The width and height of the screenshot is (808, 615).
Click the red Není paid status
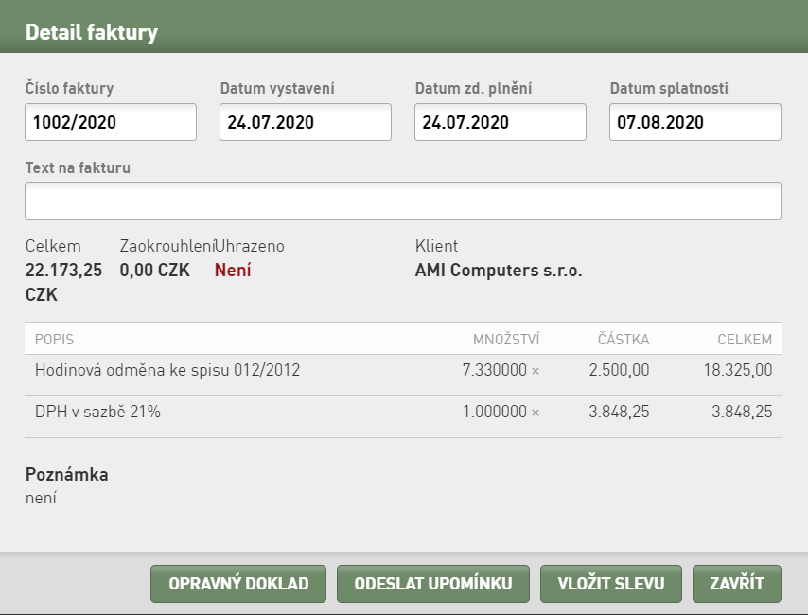233,270
